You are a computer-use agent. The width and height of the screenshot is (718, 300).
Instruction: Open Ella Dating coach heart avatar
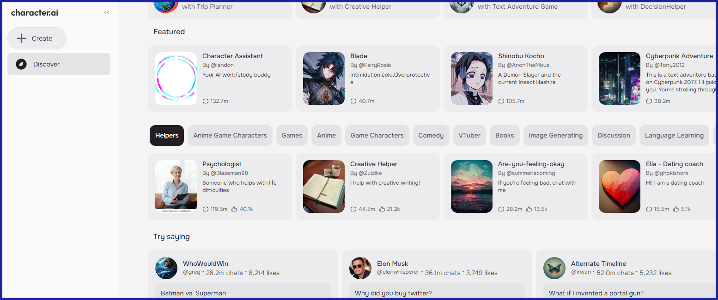[620, 186]
